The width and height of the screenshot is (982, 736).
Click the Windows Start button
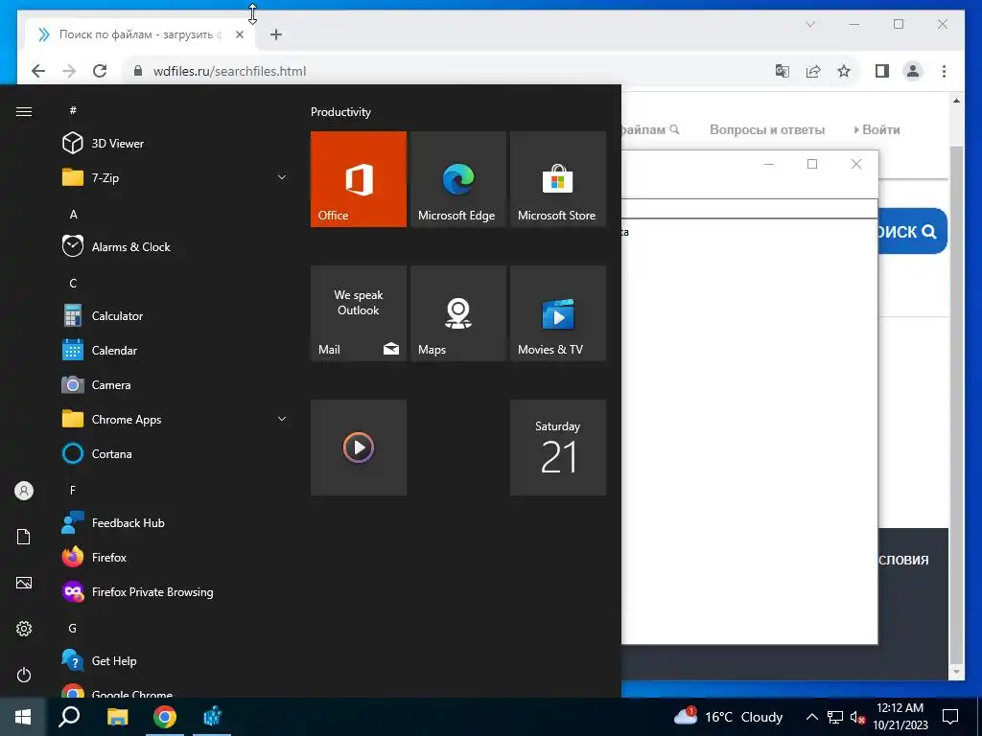pos(23,717)
